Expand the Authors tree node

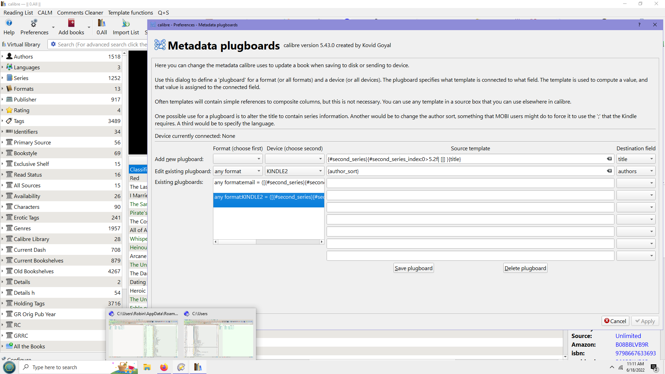pyautogui.click(x=2, y=56)
